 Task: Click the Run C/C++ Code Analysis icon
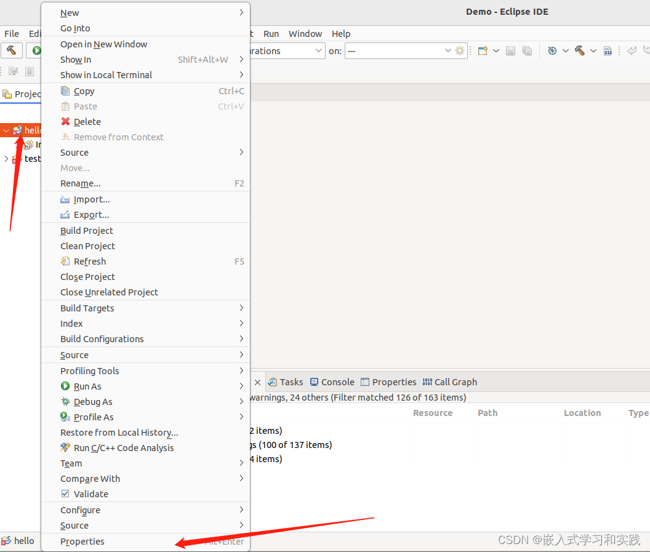coord(65,447)
